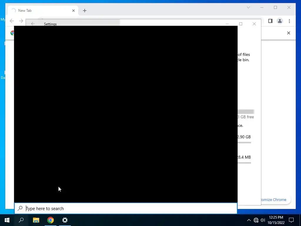Screen dimensions: 301x226
Task: Open network status globe icon in tray
Action: (x=256, y=220)
